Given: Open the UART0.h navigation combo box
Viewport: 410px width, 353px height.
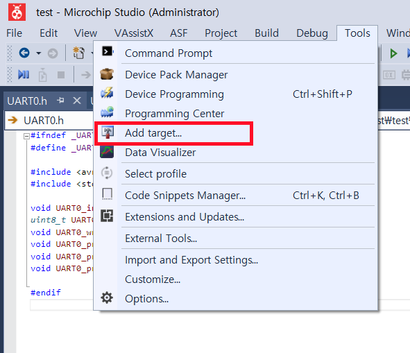Looking at the screenshot, I should [49, 120].
